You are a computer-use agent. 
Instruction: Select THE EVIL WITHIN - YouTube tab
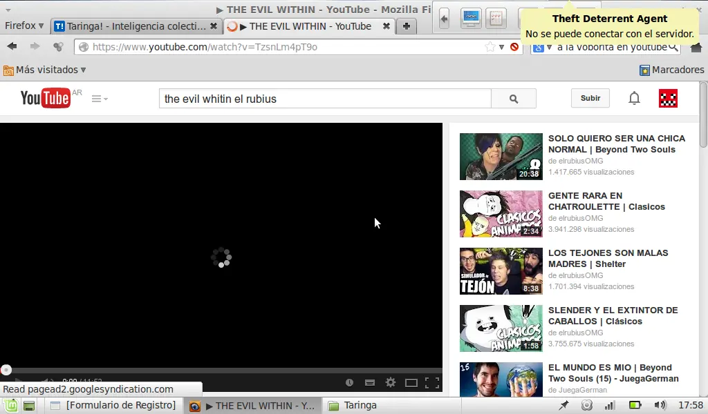tap(309, 26)
